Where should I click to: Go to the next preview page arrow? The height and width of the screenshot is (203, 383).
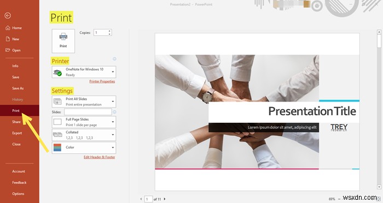click(165, 199)
